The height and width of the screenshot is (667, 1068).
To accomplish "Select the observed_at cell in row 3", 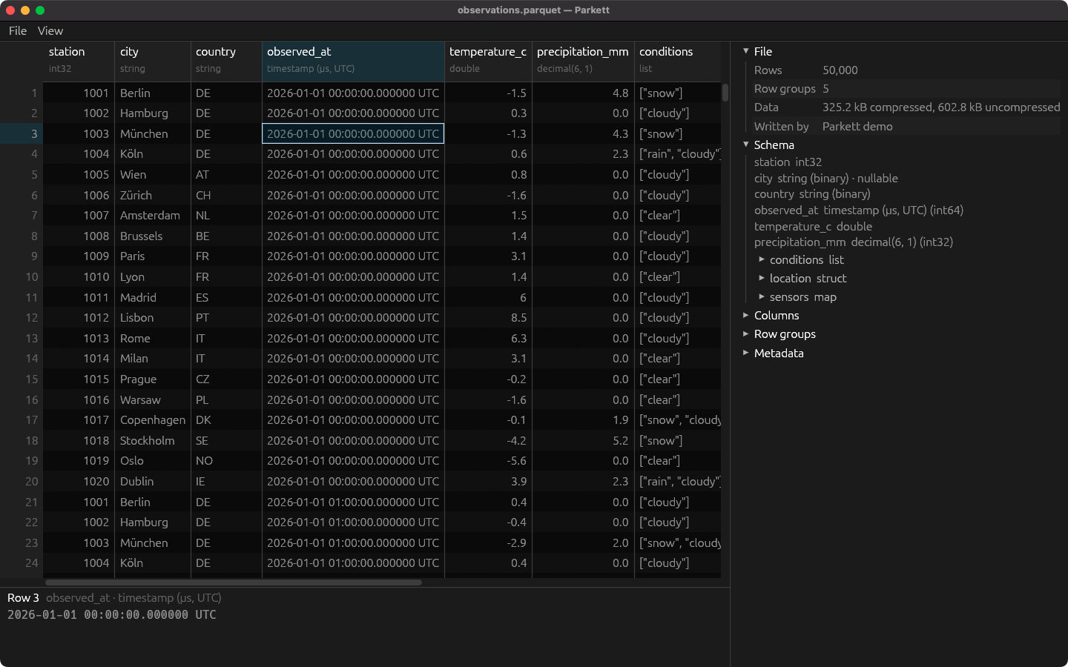I will [x=353, y=133].
